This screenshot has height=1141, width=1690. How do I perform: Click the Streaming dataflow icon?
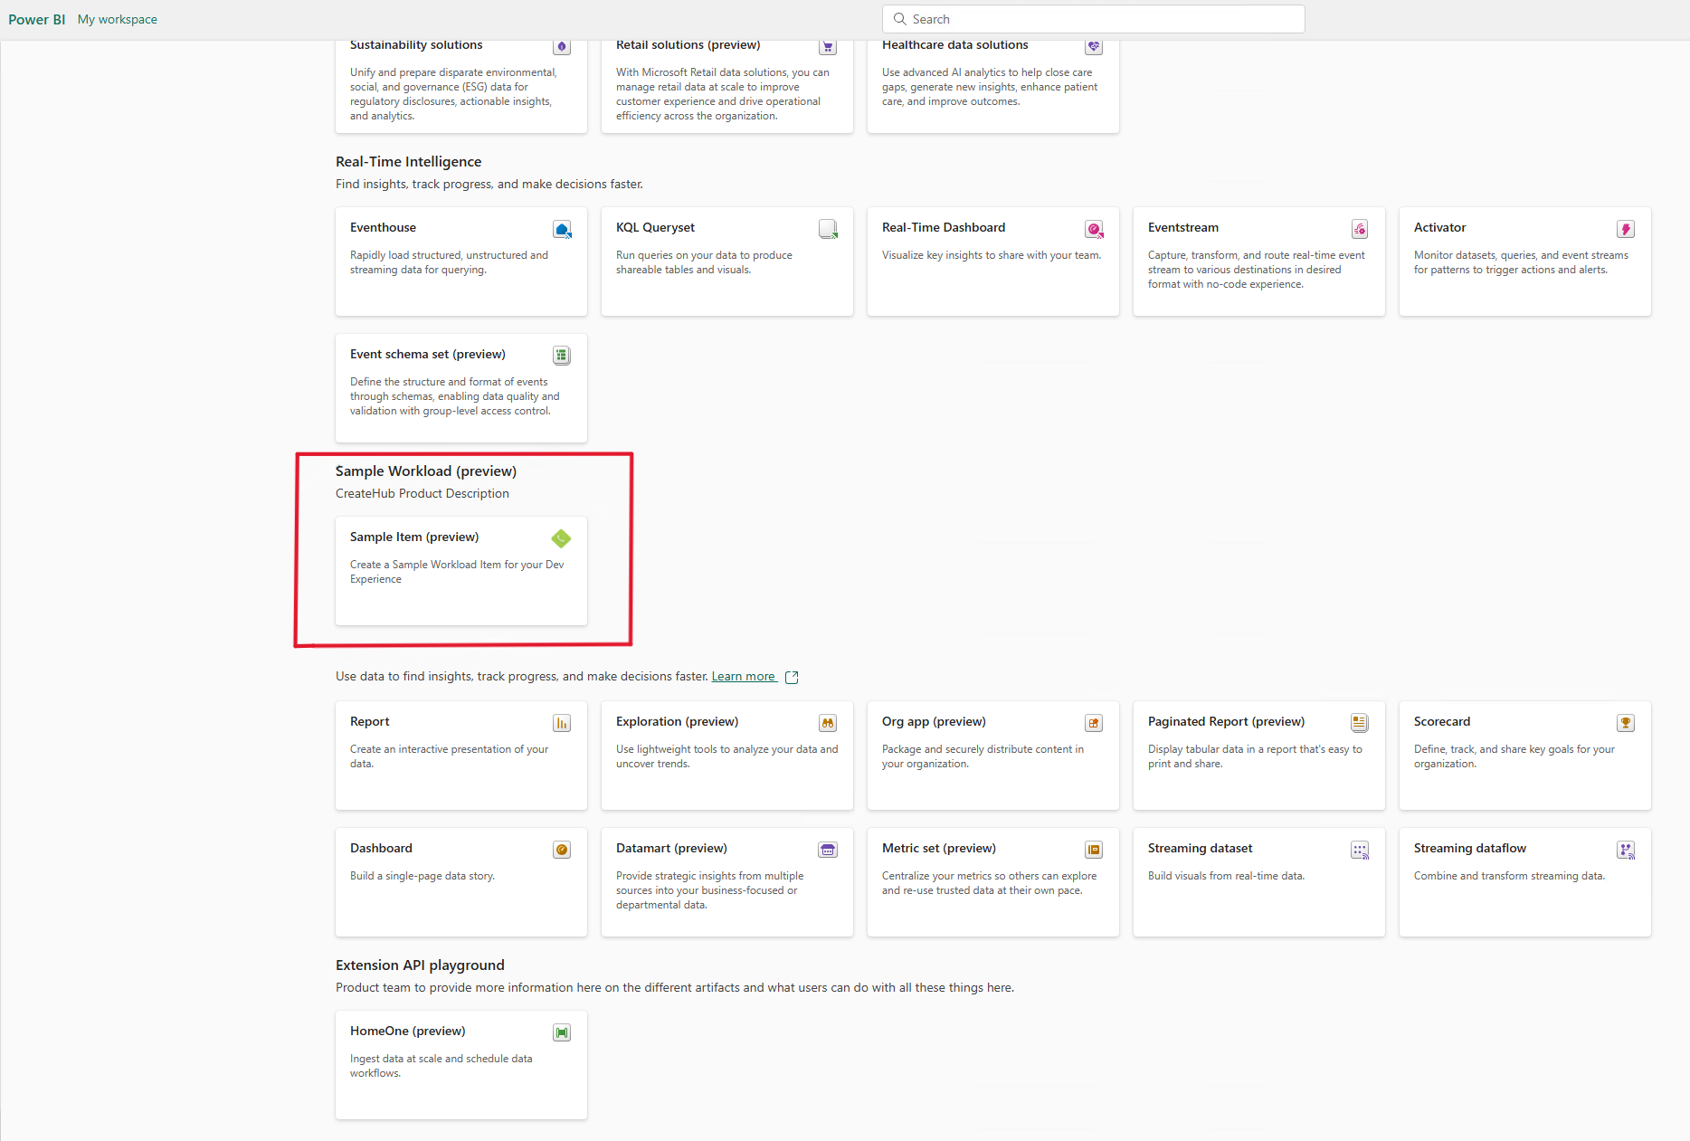coord(1626,850)
